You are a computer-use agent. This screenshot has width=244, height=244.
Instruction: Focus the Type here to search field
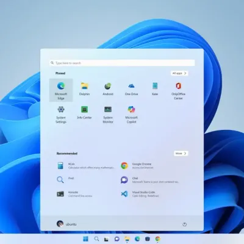click(x=122, y=63)
